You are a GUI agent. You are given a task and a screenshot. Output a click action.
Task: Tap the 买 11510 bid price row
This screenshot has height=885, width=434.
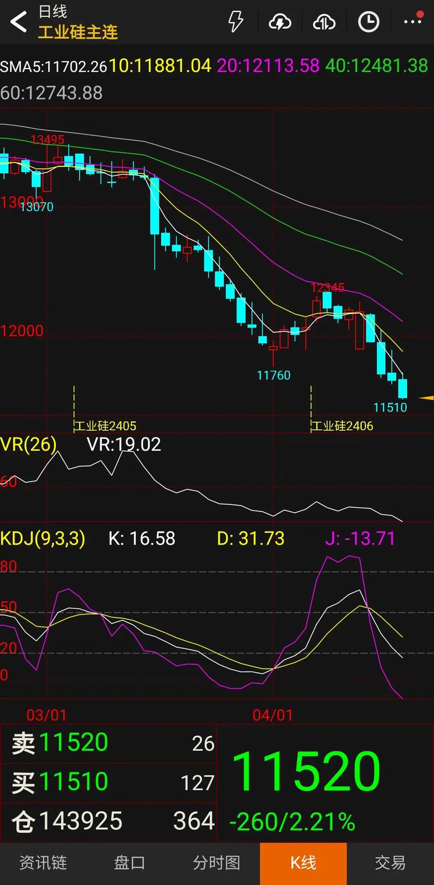pos(108,782)
